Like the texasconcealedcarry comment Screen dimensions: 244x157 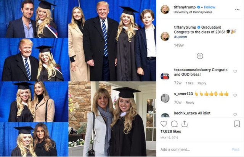tap(235, 71)
